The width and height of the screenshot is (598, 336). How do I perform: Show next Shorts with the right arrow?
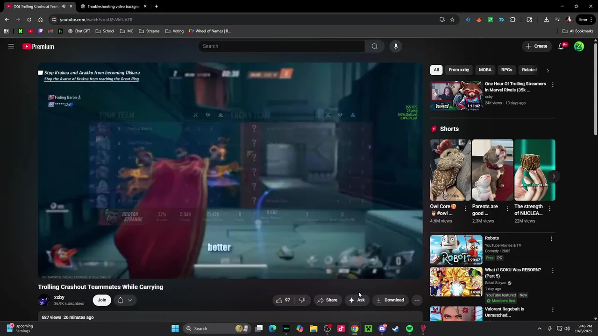(554, 176)
